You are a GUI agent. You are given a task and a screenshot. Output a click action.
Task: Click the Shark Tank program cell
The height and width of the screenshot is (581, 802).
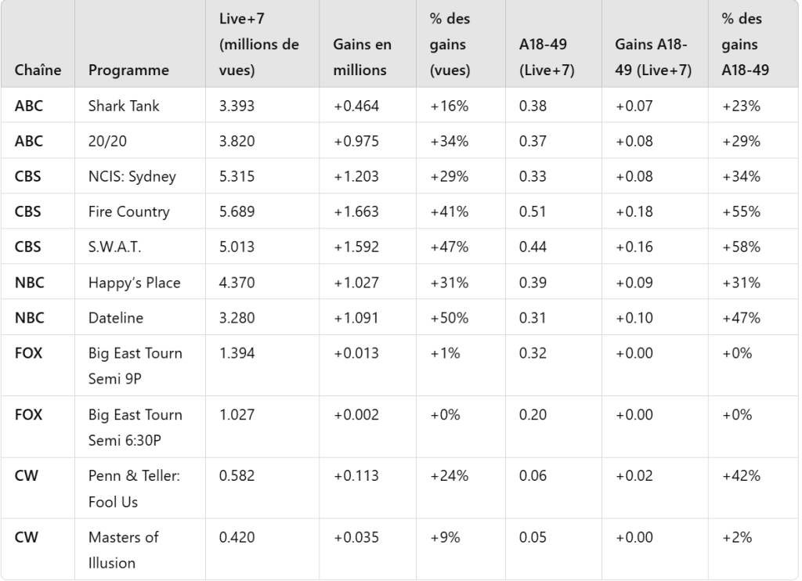pyautogui.click(x=124, y=105)
